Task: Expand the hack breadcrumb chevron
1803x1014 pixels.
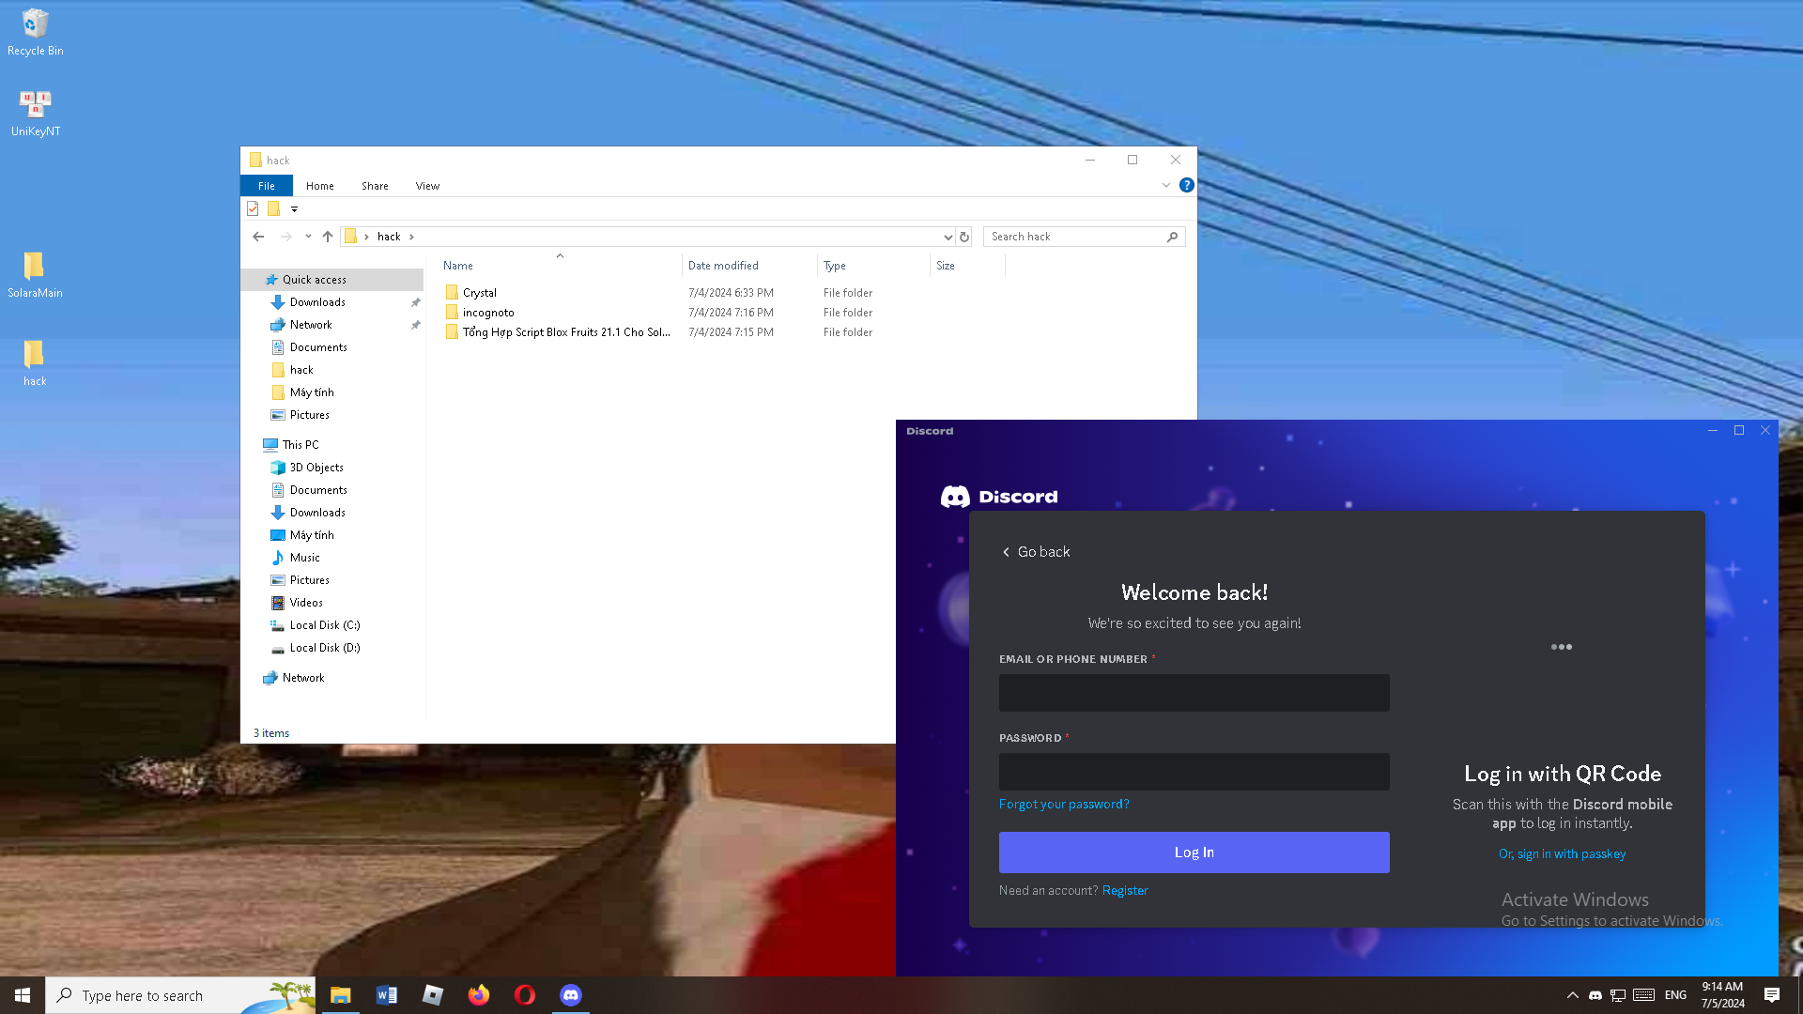Action: point(411,237)
